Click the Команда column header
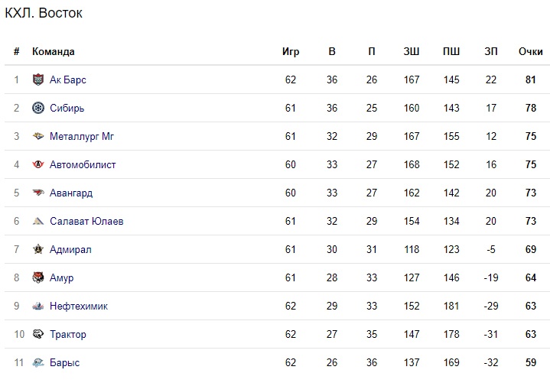 click(x=54, y=51)
